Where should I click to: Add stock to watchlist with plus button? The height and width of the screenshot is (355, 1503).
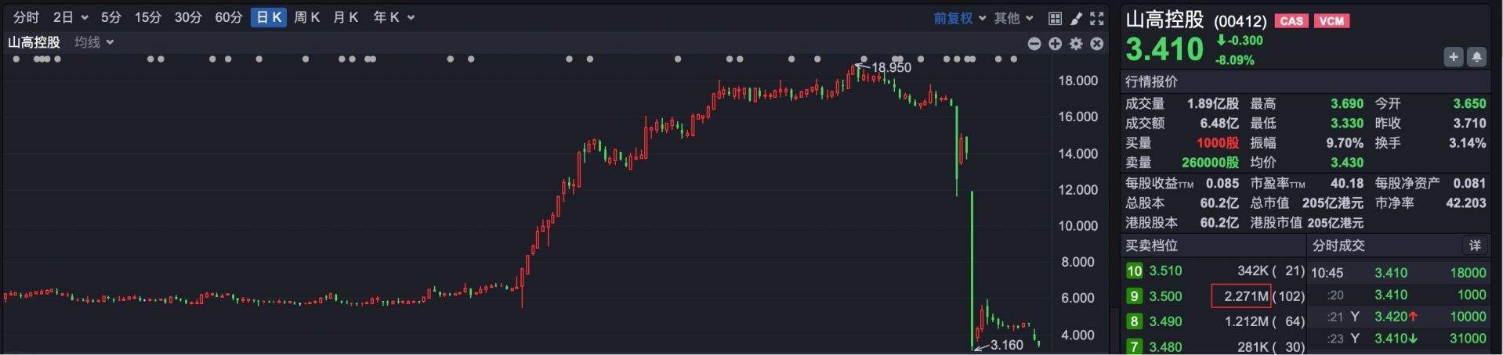[x=1454, y=56]
